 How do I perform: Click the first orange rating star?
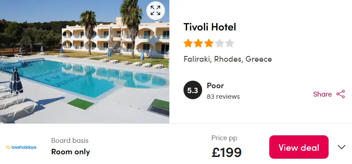pyautogui.click(x=188, y=43)
